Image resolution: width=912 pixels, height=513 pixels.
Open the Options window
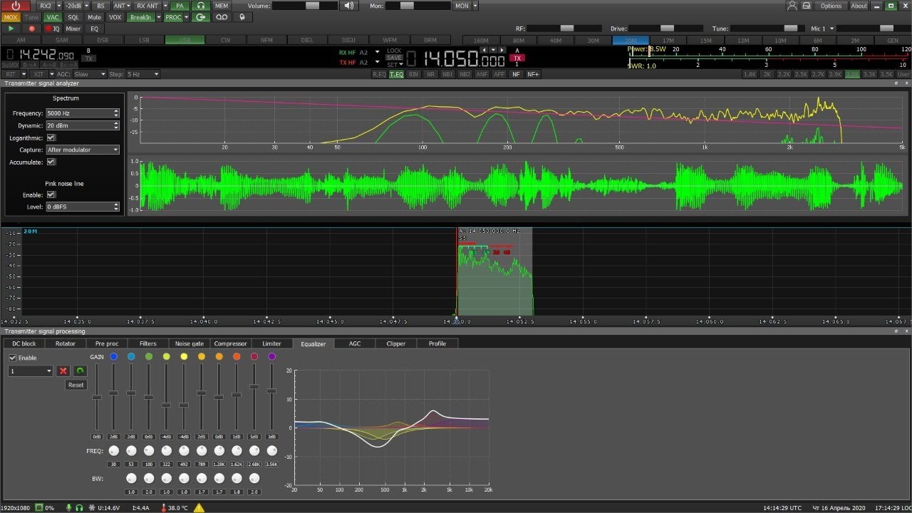(831, 6)
